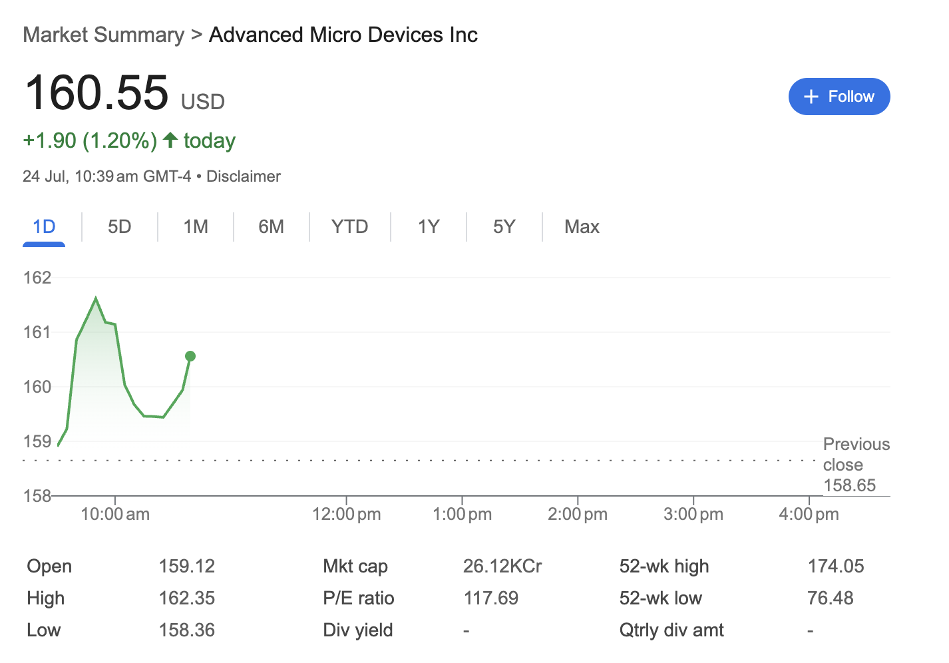Image resolution: width=949 pixels, height=663 pixels.
Task: Click the 160.55 price value
Action: tap(96, 92)
